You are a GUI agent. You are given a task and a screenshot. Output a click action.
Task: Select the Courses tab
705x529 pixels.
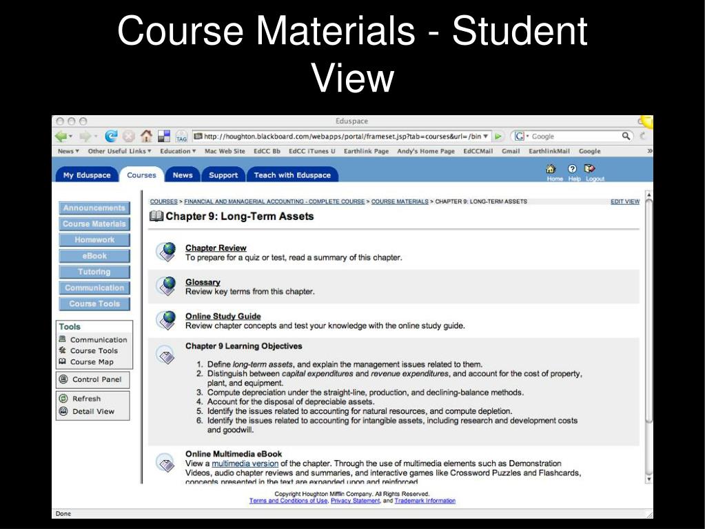142,175
